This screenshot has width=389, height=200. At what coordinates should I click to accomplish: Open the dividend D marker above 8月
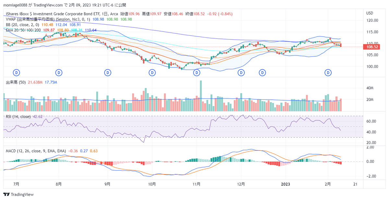(59, 72)
